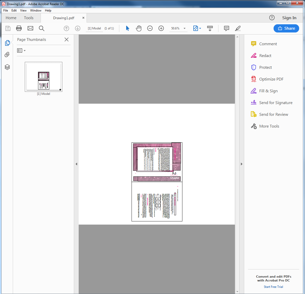Switch to the Tools tab
The height and width of the screenshot is (294, 305).
pos(29,18)
